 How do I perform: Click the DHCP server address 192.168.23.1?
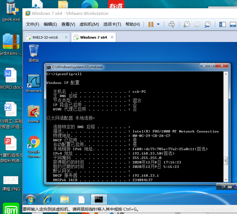tap(145, 176)
